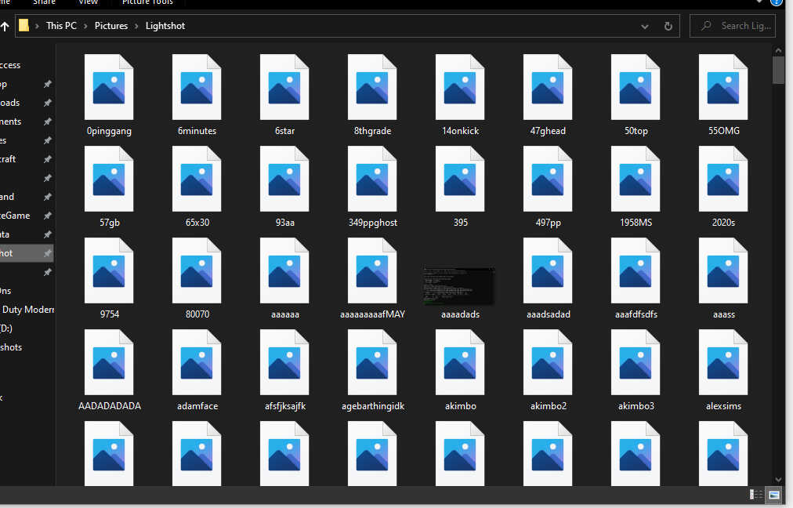Go up one folder with the up arrow
Screen dimensions: 793x508
tap(5, 26)
